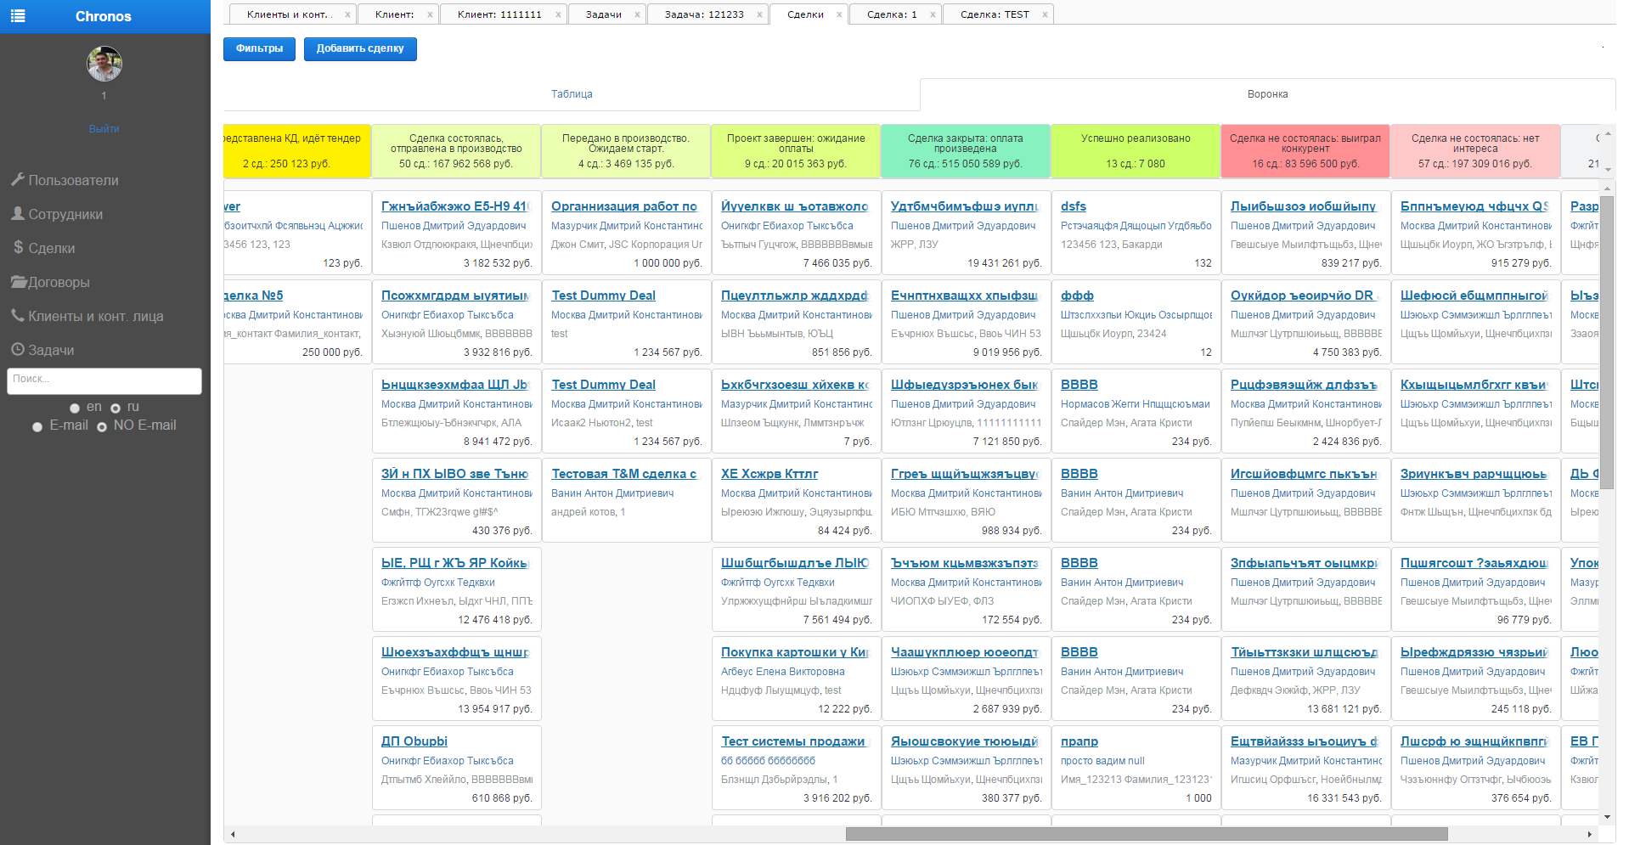The width and height of the screenshot is (1629, 845).
Task: Click yellow stage header идёт тендер
Action: click(x=296, y=151)
